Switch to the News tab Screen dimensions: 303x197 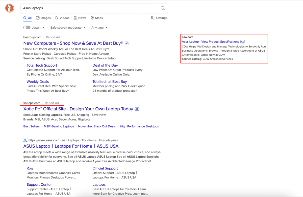click(80, 18)
